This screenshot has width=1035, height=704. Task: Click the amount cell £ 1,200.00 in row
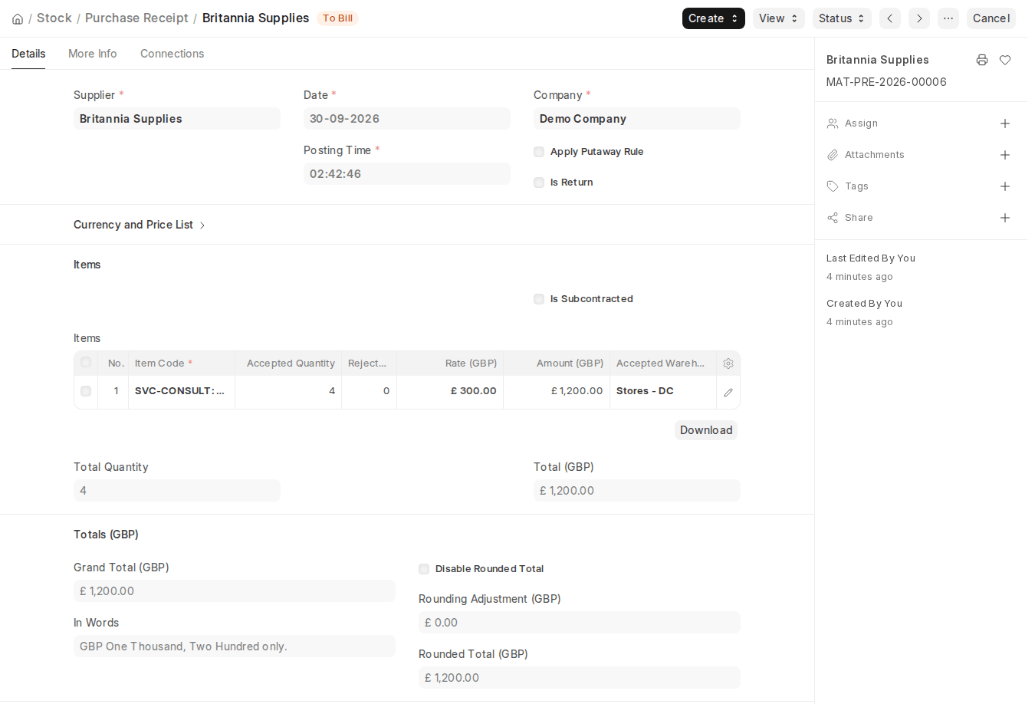pos(557,391)
